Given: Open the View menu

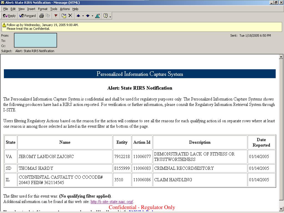Looking at the screenshot, I should coord(21,9).
